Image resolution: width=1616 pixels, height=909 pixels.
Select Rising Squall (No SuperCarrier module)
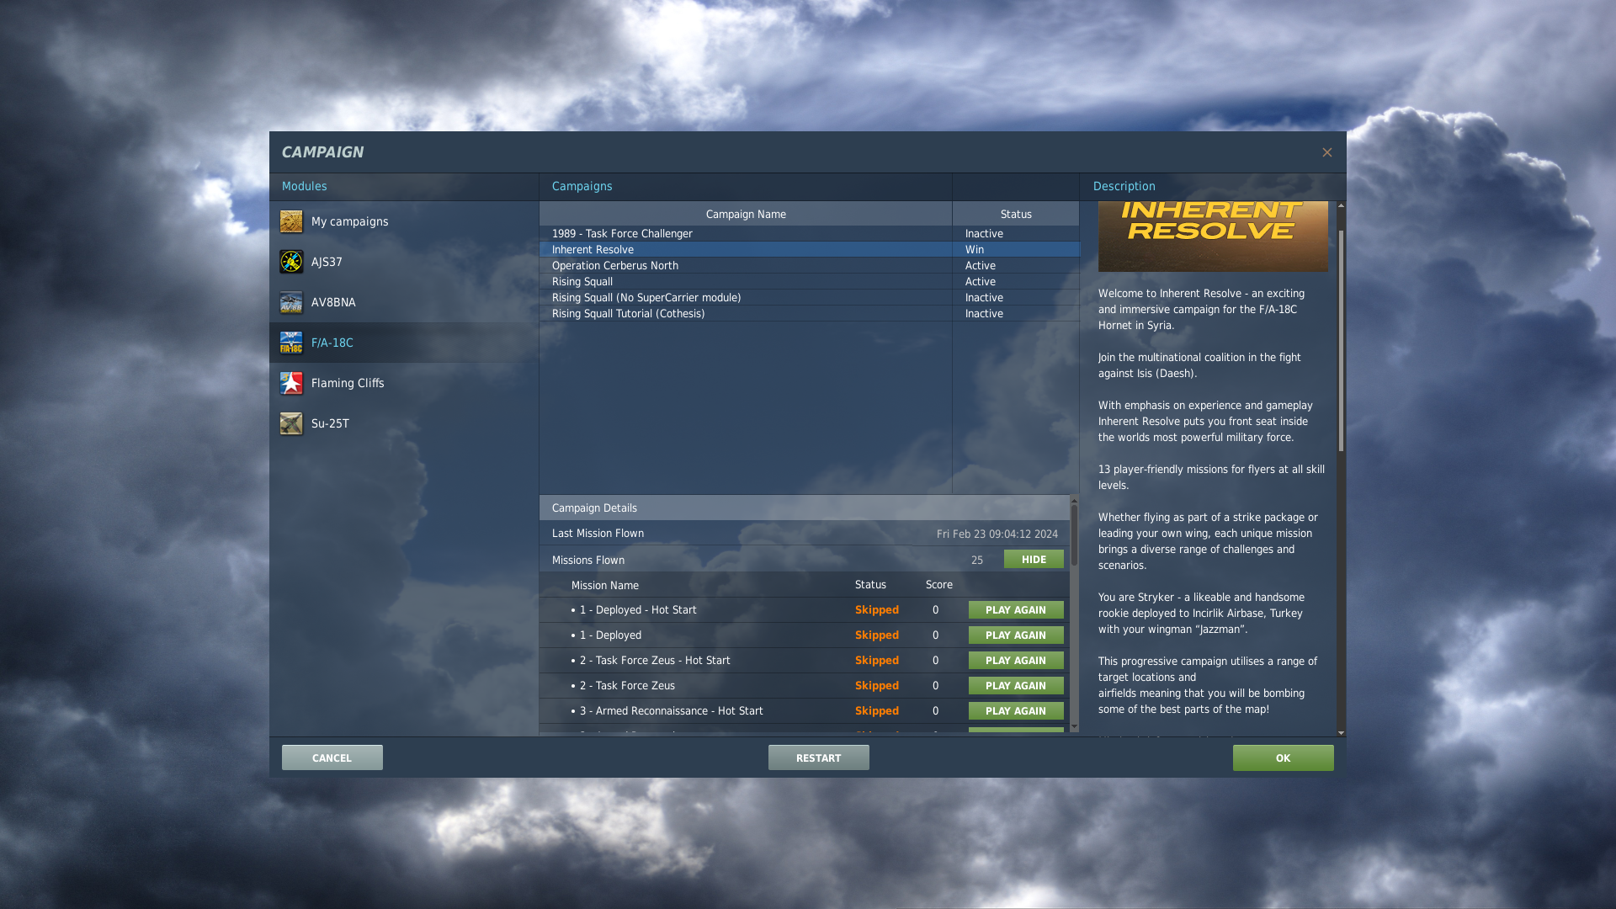pos(809,298)
